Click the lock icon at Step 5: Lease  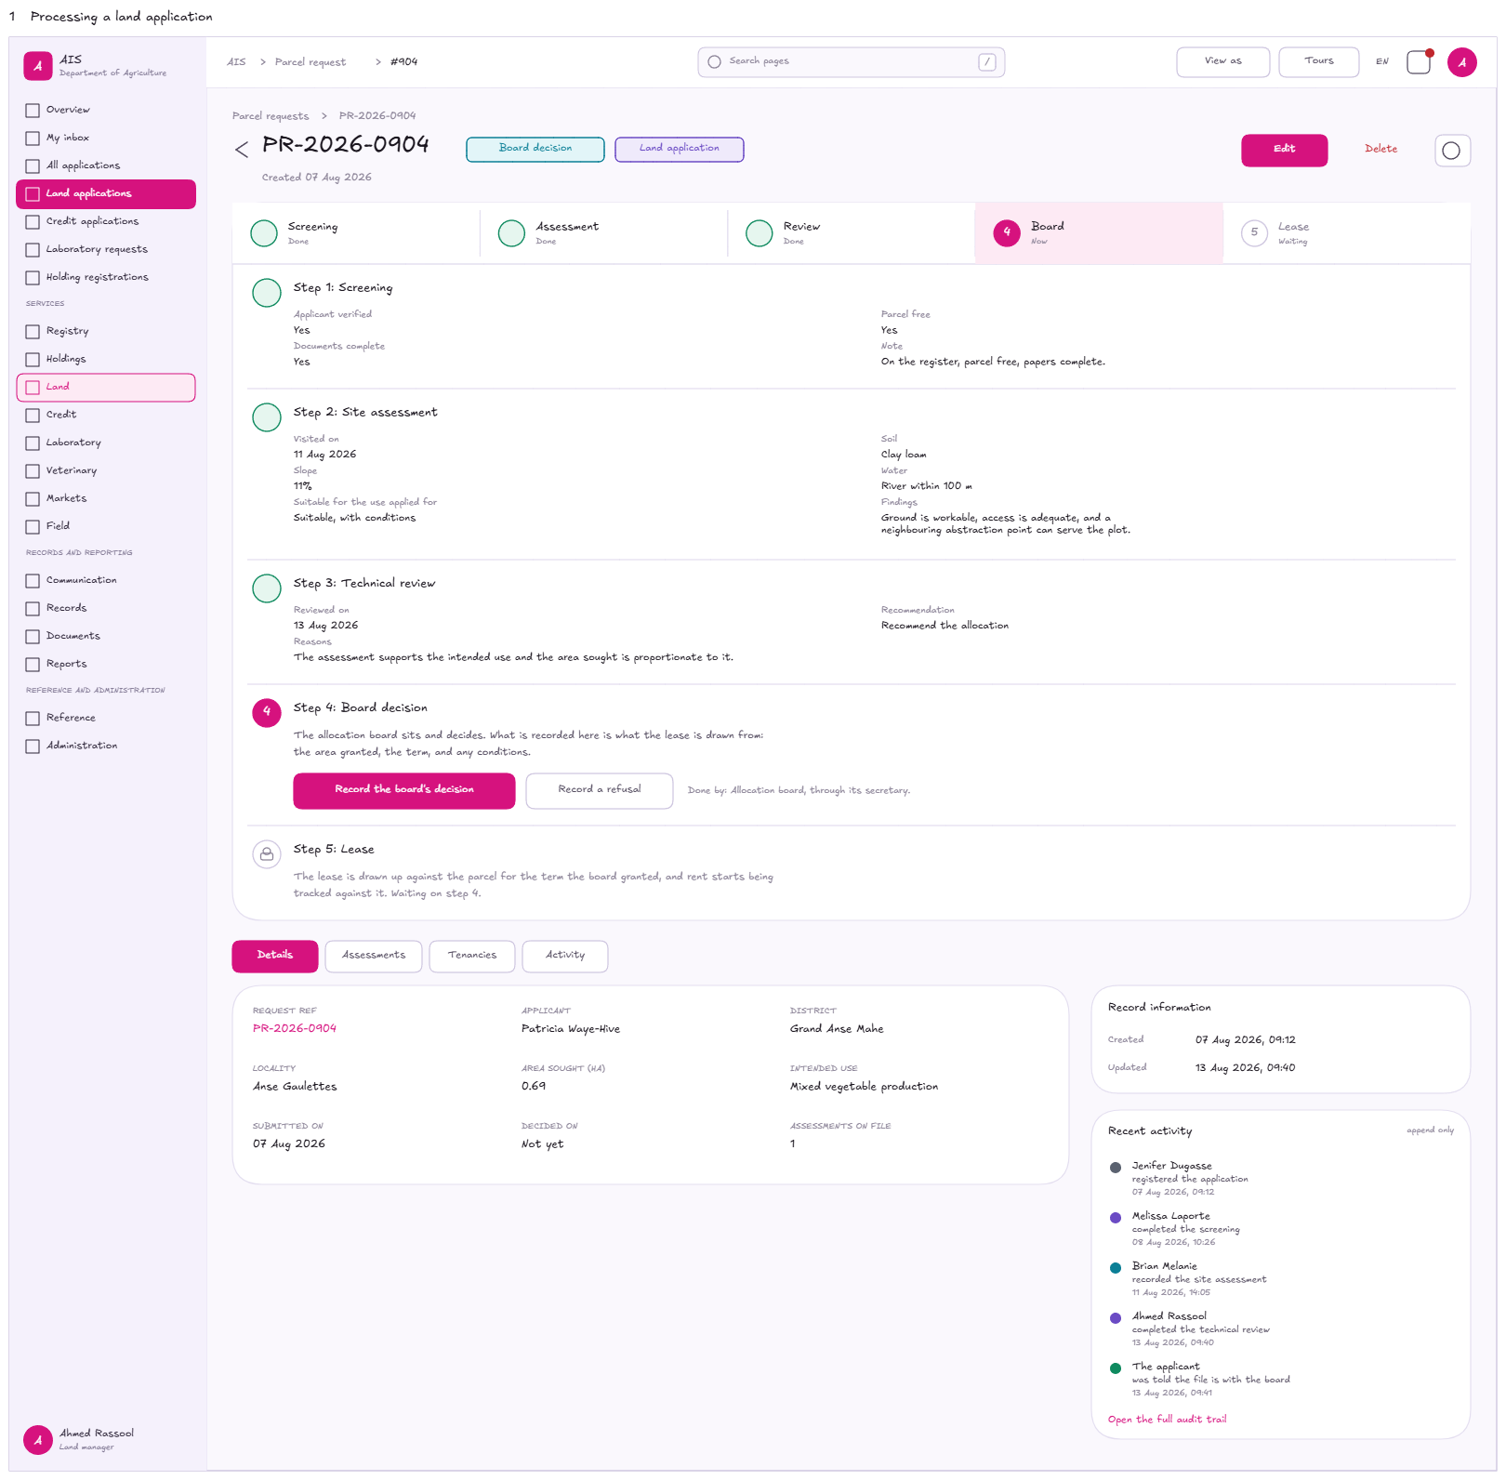(267, 853)
